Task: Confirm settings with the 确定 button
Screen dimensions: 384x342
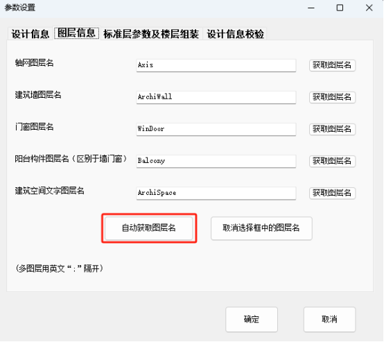Action: (x=252, y=319)
